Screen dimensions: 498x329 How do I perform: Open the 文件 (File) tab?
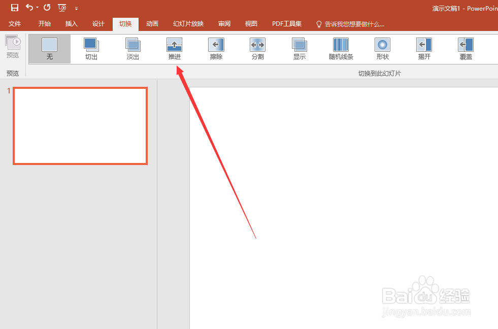[15, 24]
